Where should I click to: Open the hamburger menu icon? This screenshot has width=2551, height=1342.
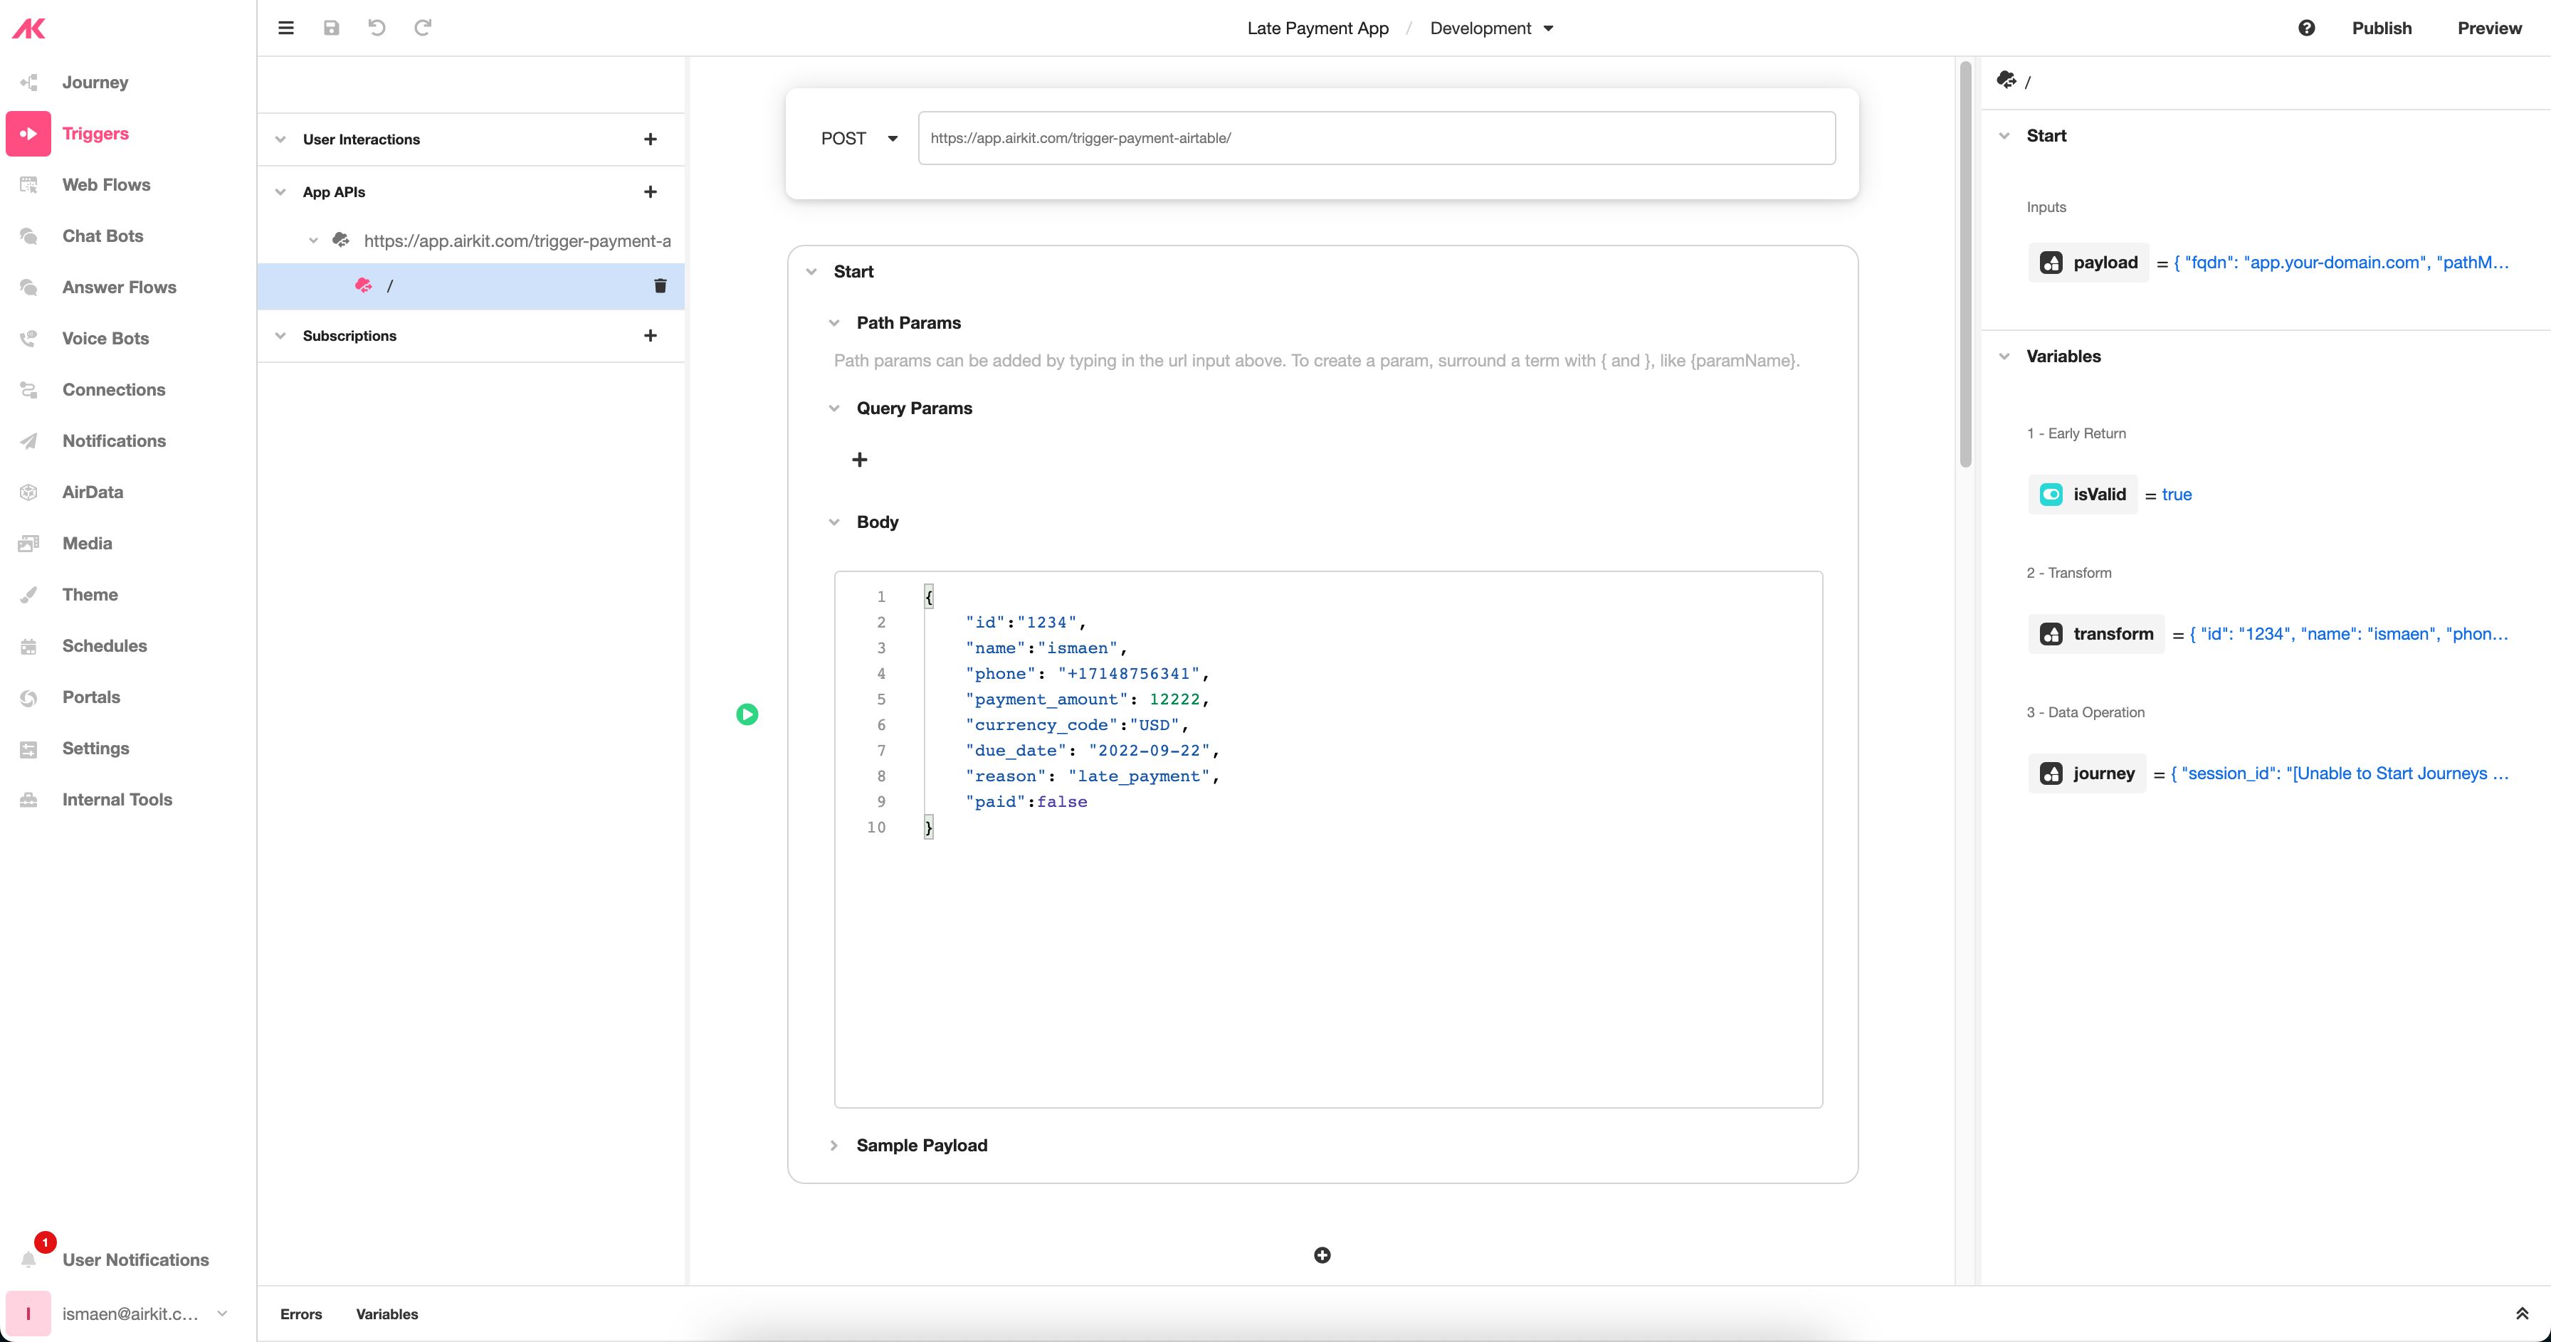(286, 28)
